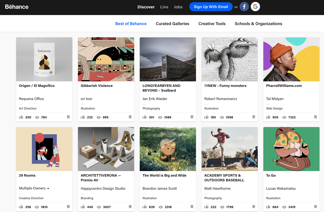This screenshot has height=212, width=324.
Task: Open the furry monster sketch thumbnail
Action: coord(230,59)
